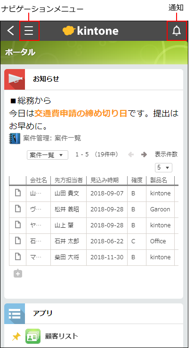Change display count dropdown showing 5
Image resolution: width=194 pixels, height=348 pixels.
(163, 168)
